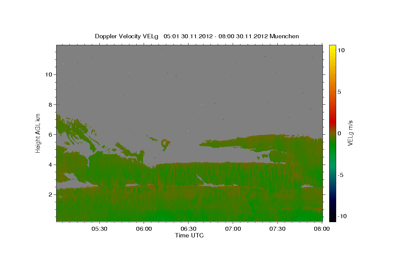Click the 'VELg m/s' colorbar label
Image resolution: width=399 pixels, height=266 pixels.
(x=350, y=133)
